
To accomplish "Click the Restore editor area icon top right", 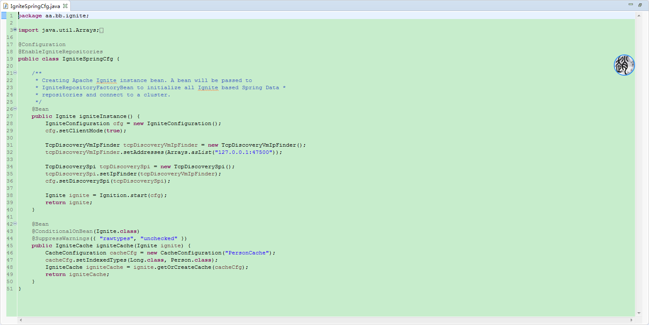I will click(x=640, y=4).
